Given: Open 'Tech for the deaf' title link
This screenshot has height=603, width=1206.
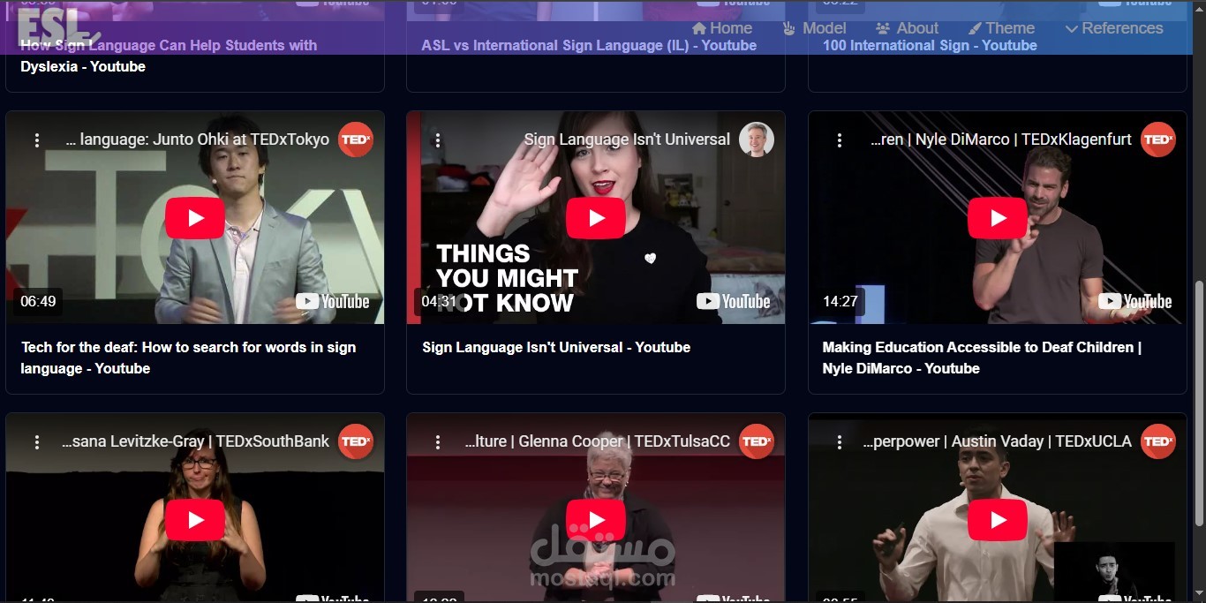Looking at the screenshot, I should 189,358.
